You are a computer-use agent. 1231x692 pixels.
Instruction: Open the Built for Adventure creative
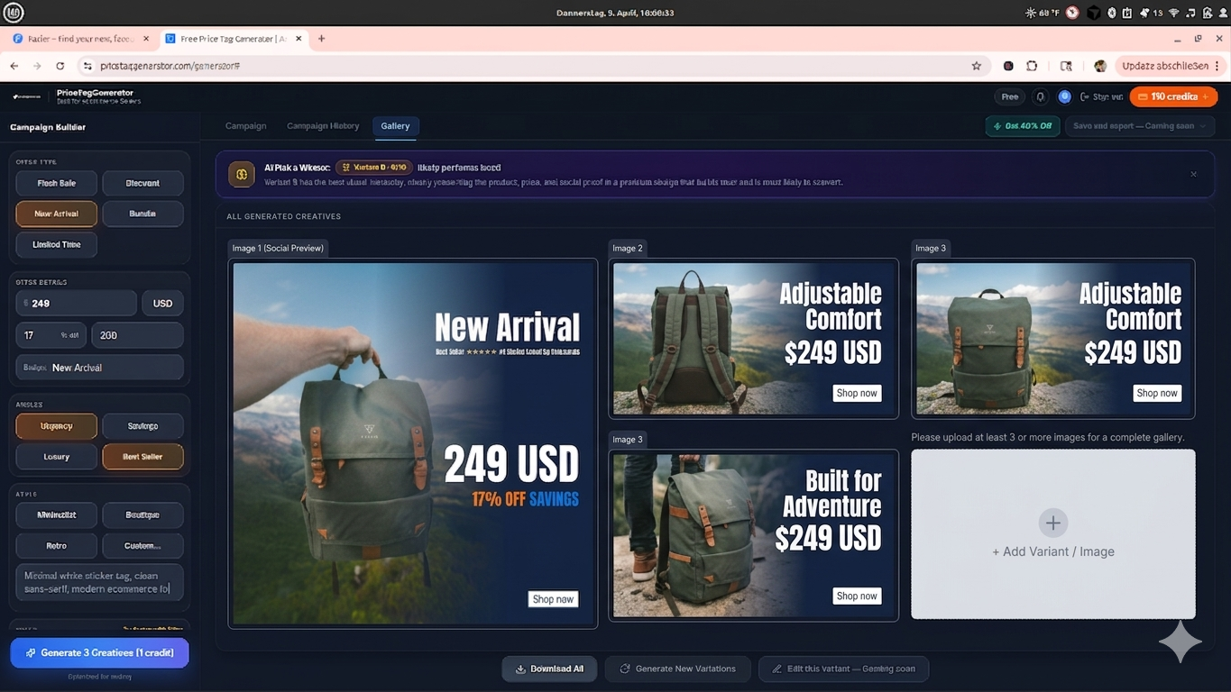click(x=754, y=535)
